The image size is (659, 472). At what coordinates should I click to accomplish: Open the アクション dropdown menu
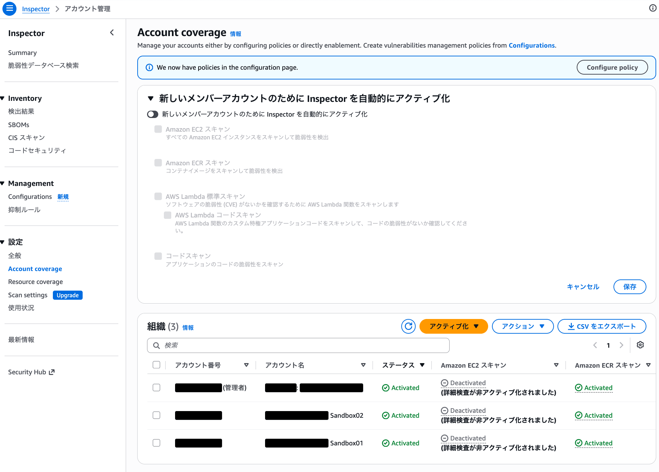pos(523,326)
